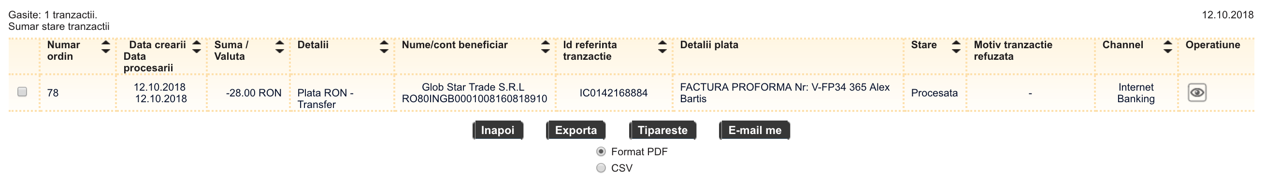Print the list with Tipareste
Screen dimensions: 1266x189
[x=662, y=130]
